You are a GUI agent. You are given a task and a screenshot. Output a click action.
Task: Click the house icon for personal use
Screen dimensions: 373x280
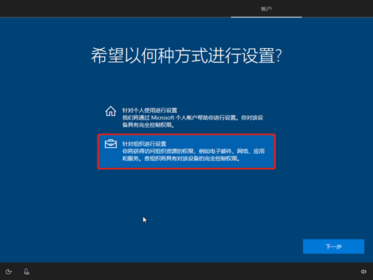click(x=111, y=112)
